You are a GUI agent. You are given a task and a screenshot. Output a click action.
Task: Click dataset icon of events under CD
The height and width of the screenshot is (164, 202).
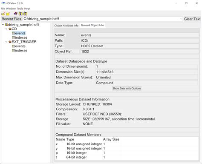13,33
